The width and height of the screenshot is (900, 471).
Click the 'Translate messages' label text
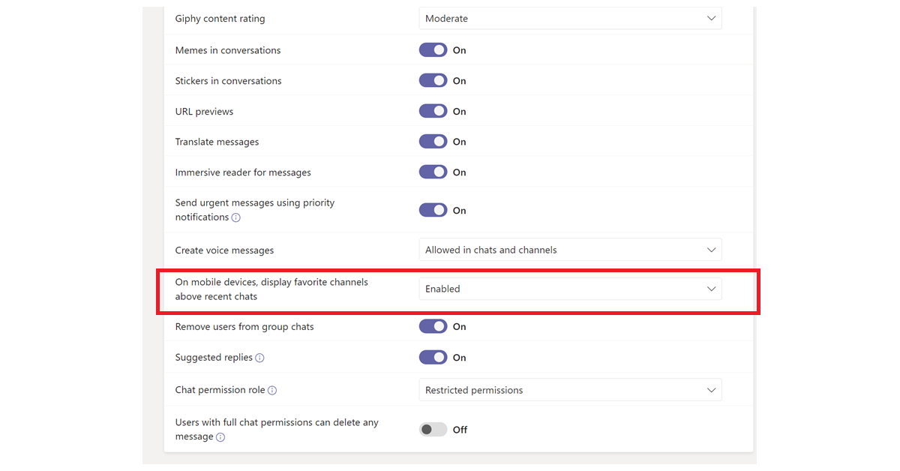point(217,142)
